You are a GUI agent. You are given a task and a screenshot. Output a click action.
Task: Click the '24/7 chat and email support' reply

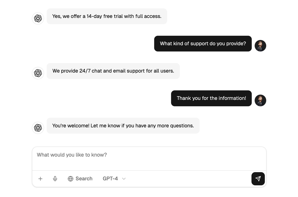[x=113, y=71]
